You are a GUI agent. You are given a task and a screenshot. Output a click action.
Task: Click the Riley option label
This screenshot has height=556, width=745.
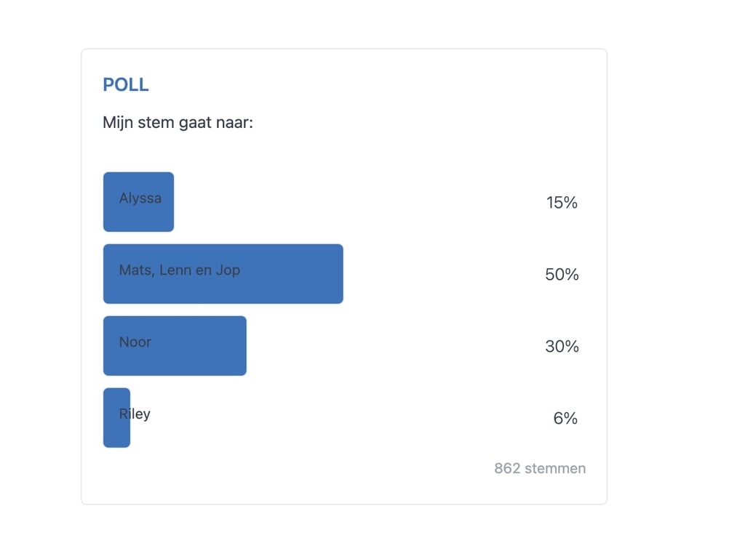click(x=135, y=414)
